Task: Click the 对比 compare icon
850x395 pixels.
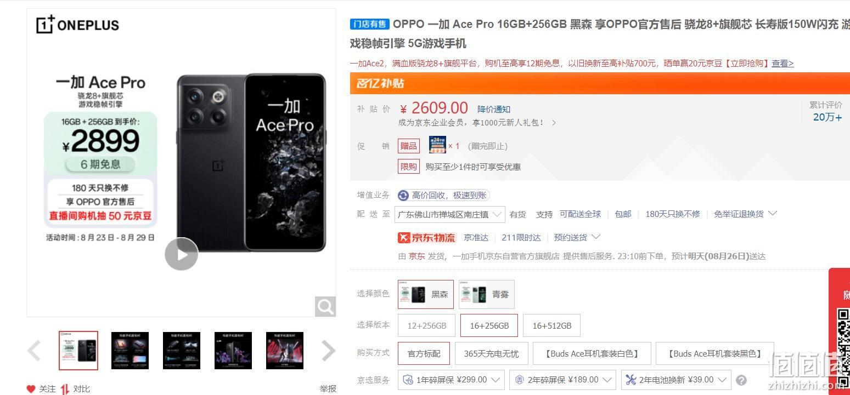Action: point(65,389)
